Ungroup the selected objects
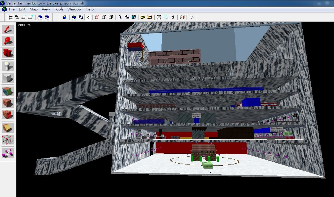334x197 pixels. coord(81,17)
